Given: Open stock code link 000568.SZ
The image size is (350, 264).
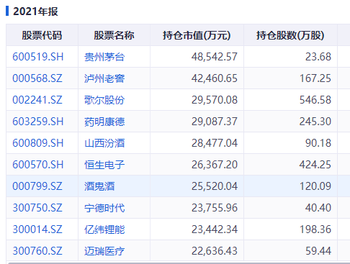Looking at the screenshot, I should click(37, 78).
